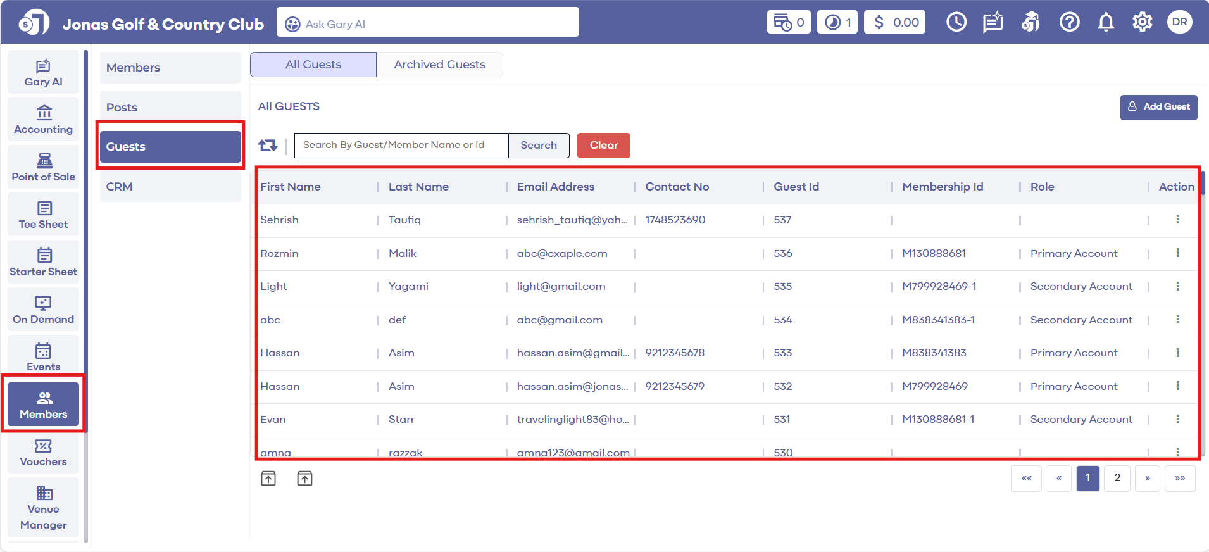
Task: Open the Vouchers module
Action: point(43,453)
